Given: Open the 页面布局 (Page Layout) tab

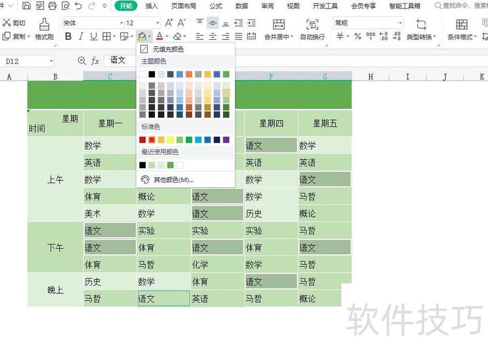Looking at the screenshot, I should click(x=184, y=6).
